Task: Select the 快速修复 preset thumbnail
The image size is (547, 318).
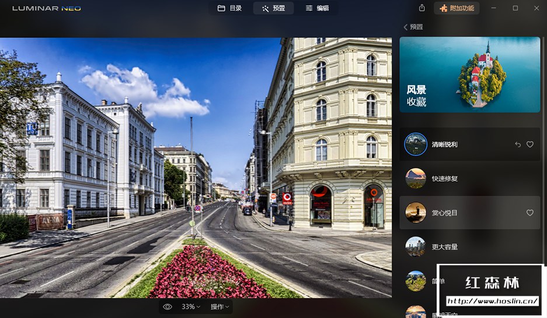Action: 416,178
